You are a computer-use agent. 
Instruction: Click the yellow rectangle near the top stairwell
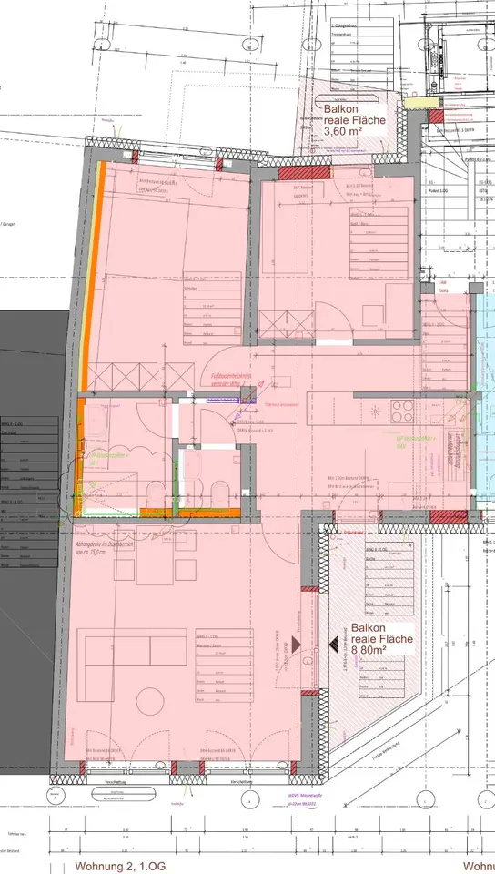click(x=421, y=103)
